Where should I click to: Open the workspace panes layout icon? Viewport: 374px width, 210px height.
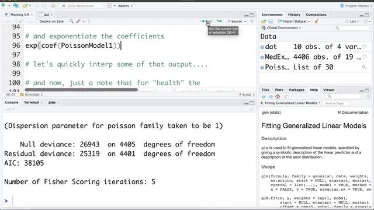click(x=109, y=5)
